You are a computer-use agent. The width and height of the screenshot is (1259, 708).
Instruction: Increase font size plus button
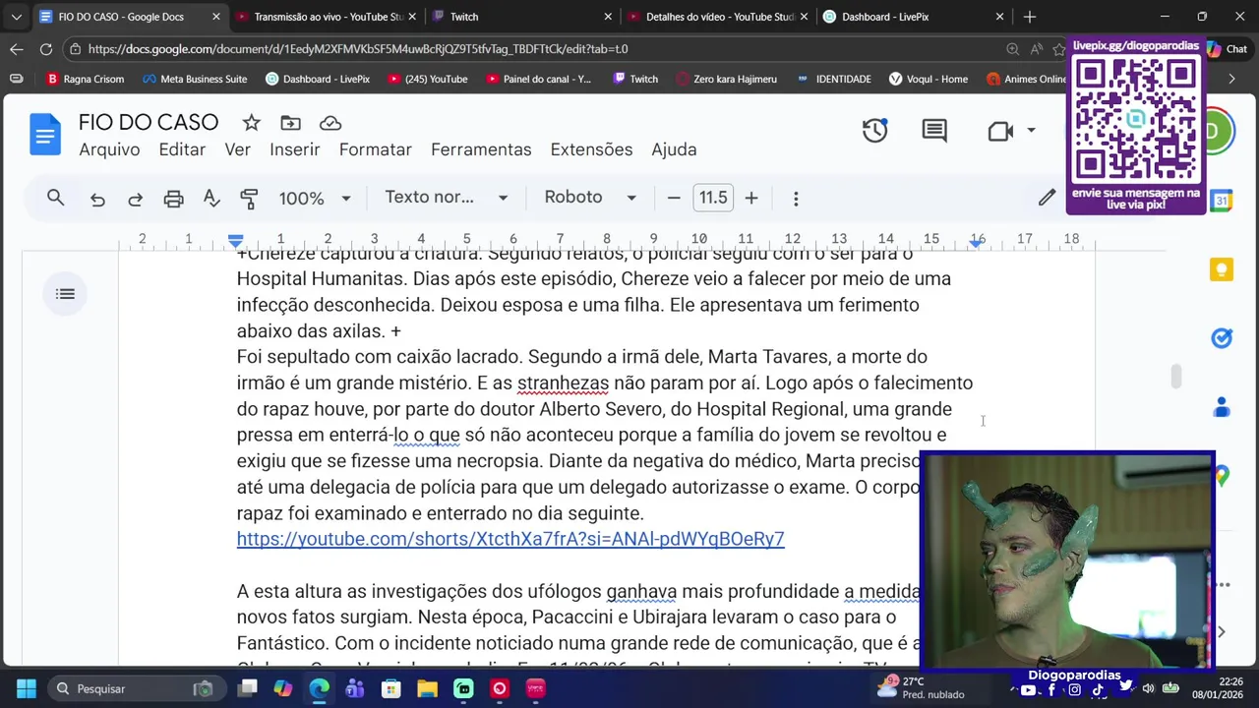[x=751, y=199]
